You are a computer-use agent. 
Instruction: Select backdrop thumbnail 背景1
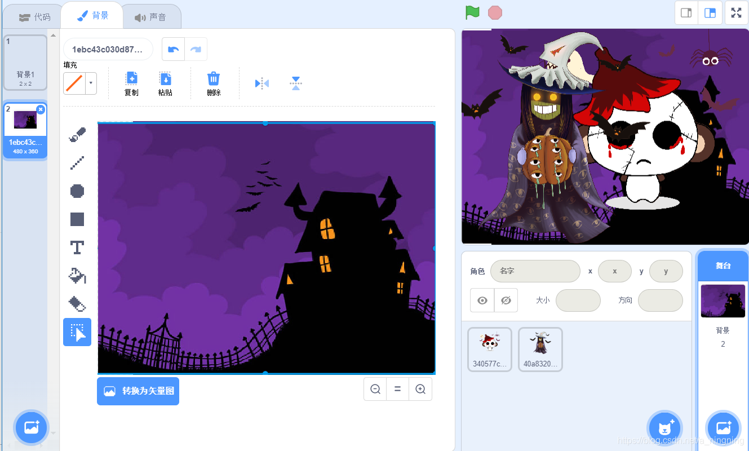(25, 63)
